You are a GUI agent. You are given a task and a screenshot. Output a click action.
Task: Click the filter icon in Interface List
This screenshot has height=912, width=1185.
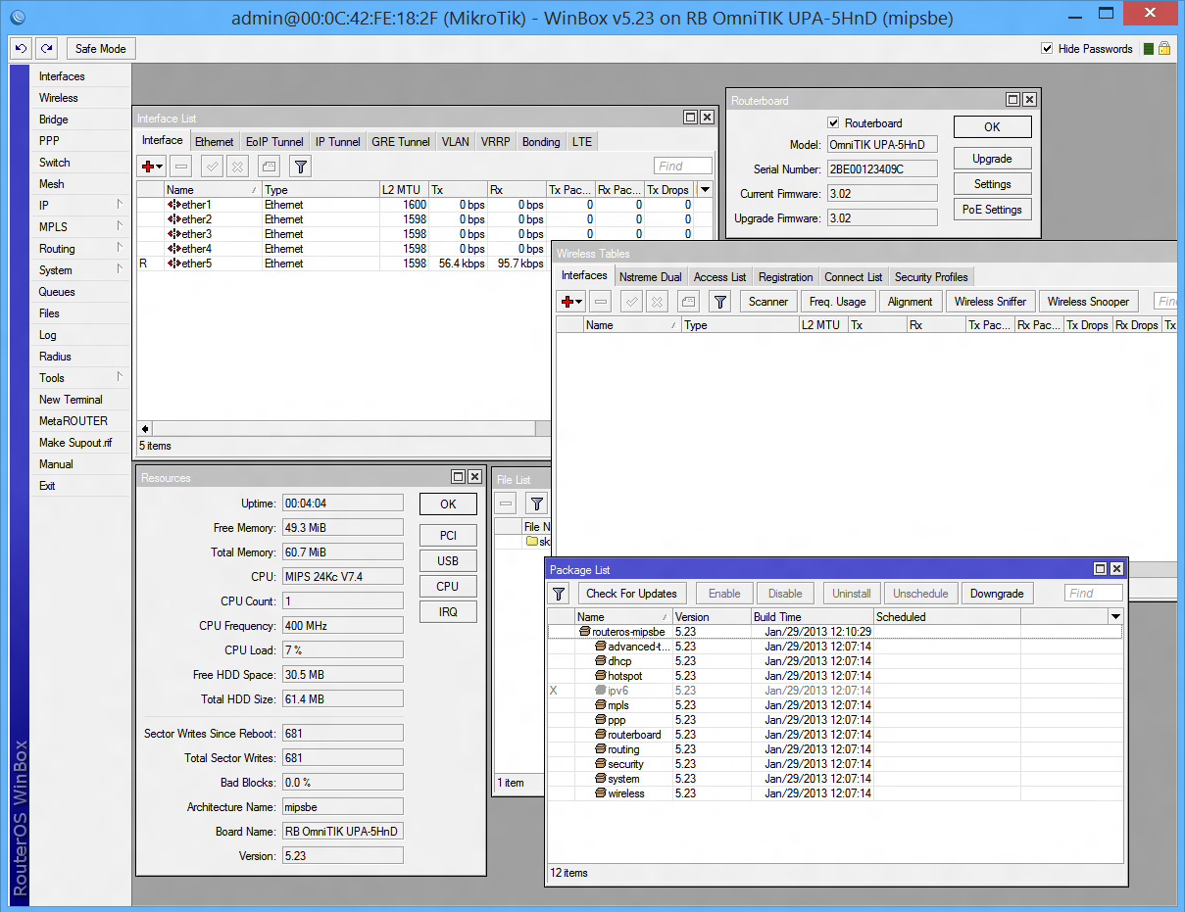click(300, 167)
